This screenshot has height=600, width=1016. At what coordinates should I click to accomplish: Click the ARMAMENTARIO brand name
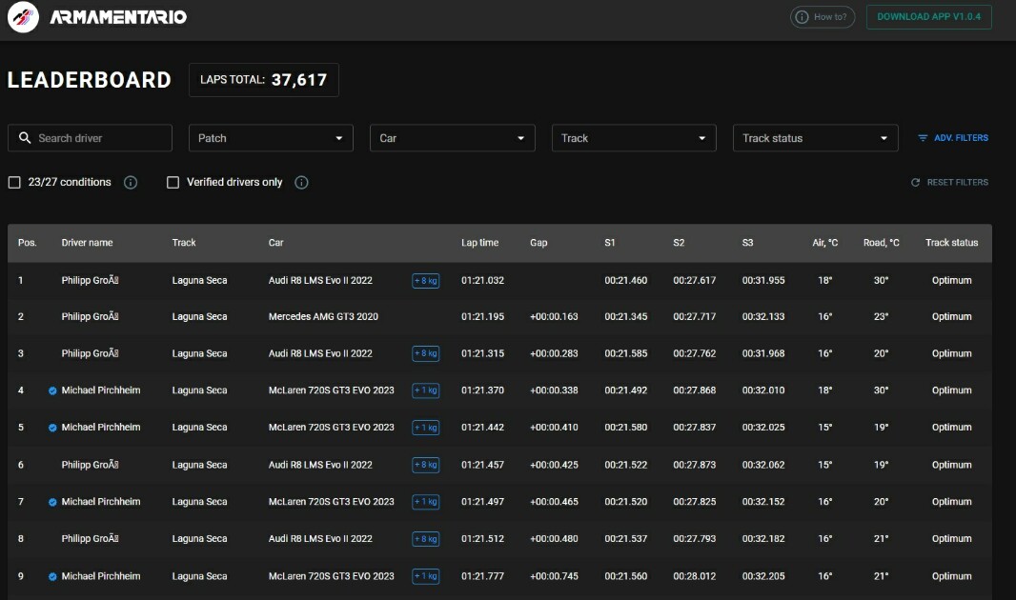[118, 17]
